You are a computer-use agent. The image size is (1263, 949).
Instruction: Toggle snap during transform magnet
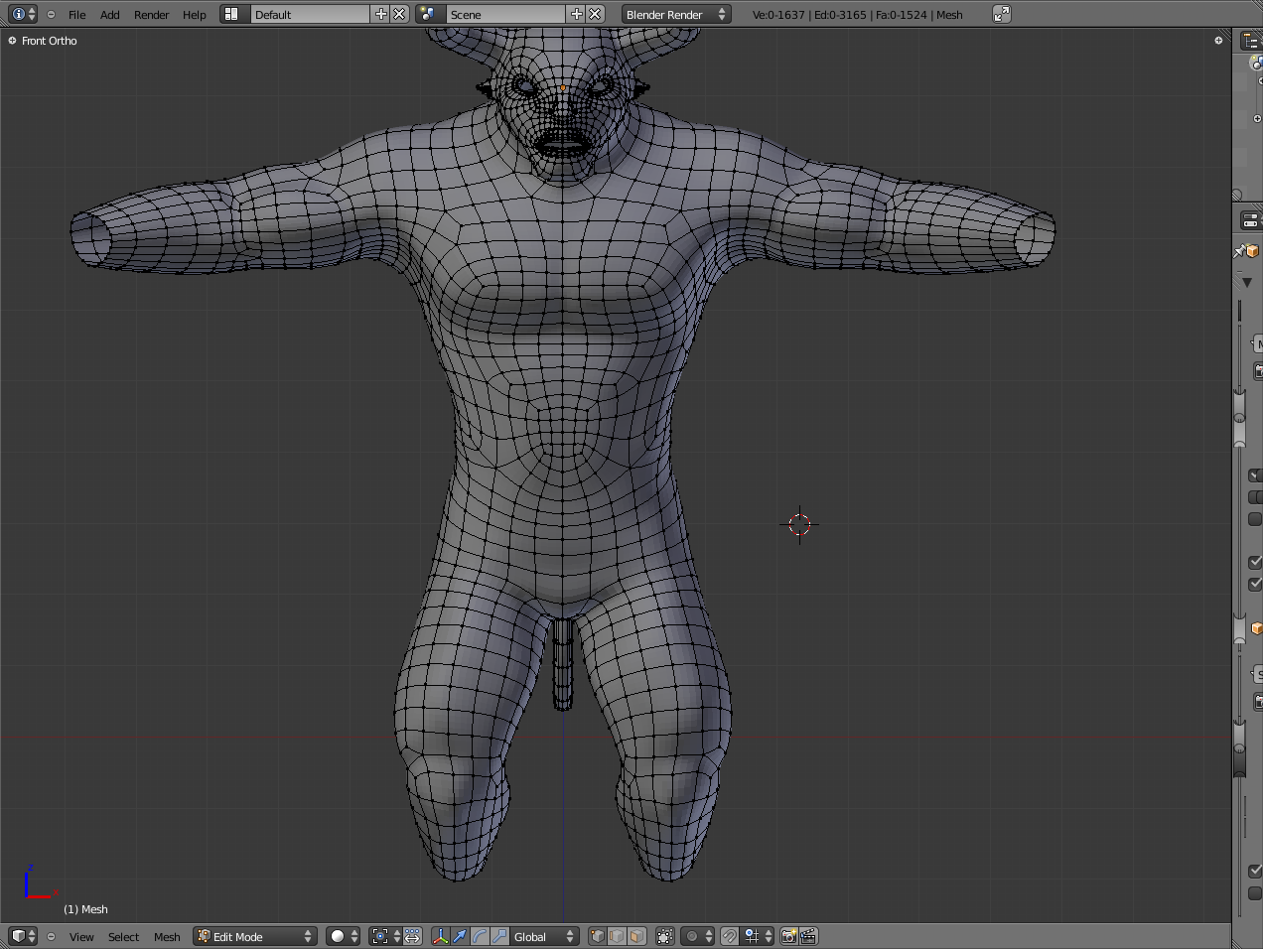click(730, 936)
